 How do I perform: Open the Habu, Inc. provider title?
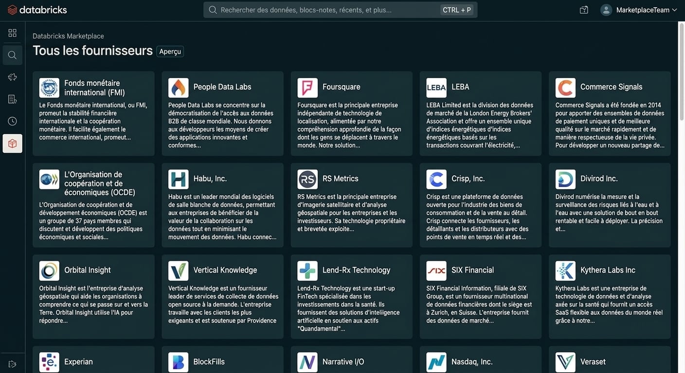coord(210,179)
